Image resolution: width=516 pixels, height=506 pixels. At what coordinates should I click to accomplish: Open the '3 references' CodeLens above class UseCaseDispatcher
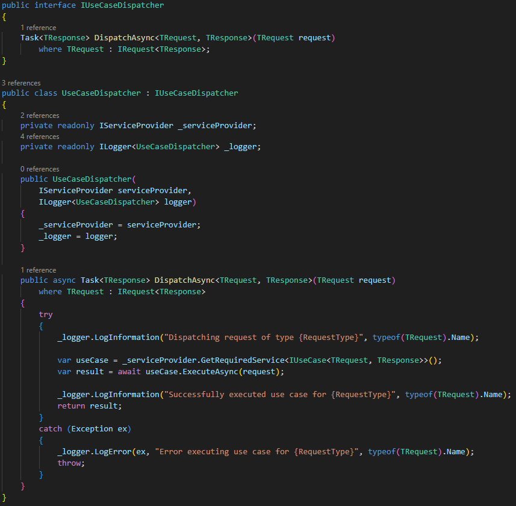tap(21, 83)
